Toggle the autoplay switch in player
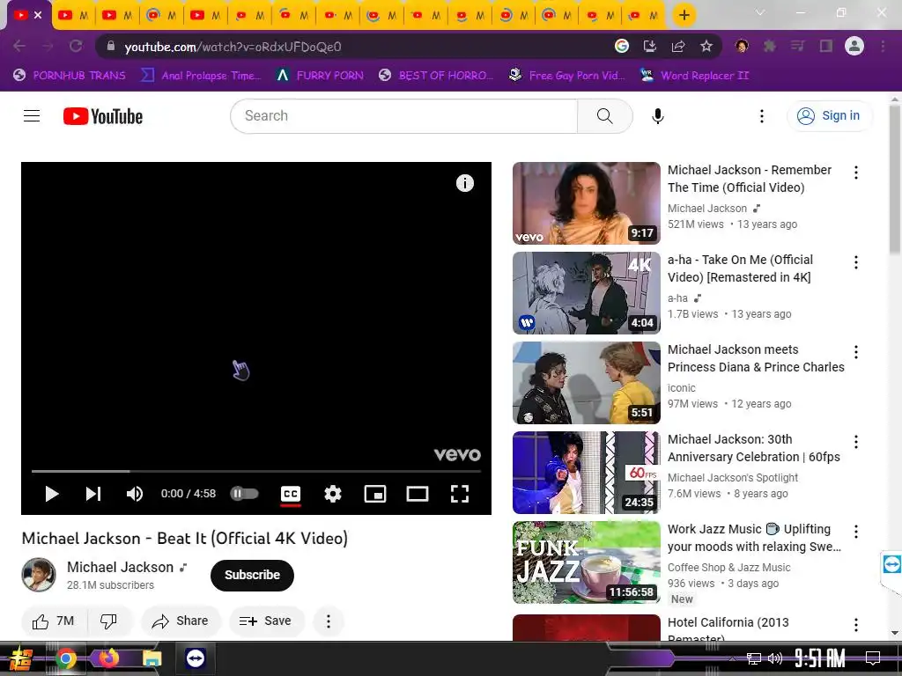Image resolution: width=902 pixels, height=676 pixels. [245, 494]
